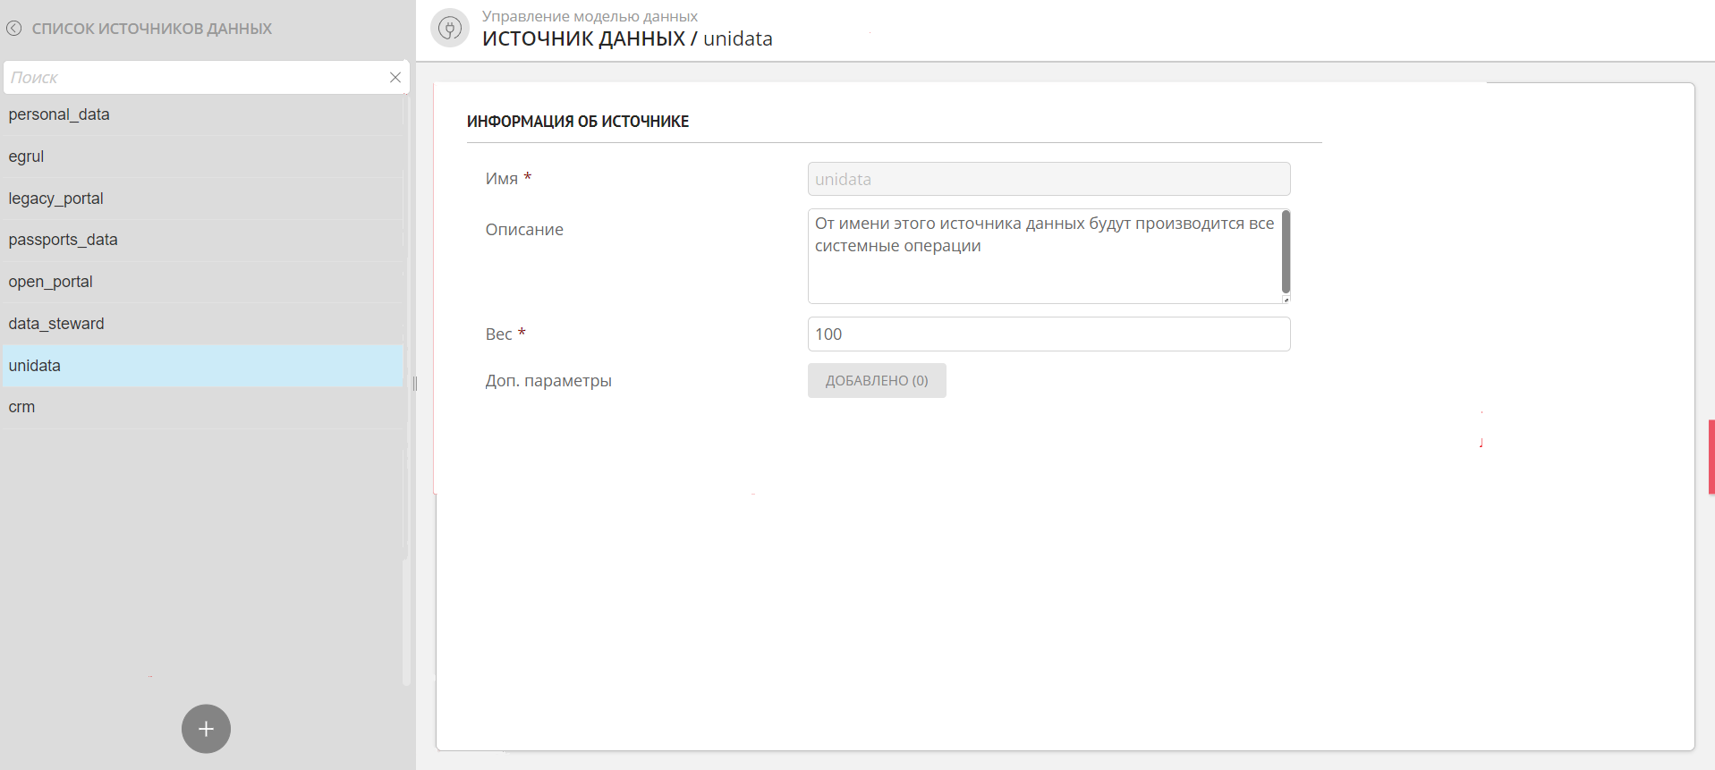The height and width of the screenshot is (770, 1715).
Task: Click the resize grip of the Описание text area
Action: pyautogui.click(x=1286, y=300)
